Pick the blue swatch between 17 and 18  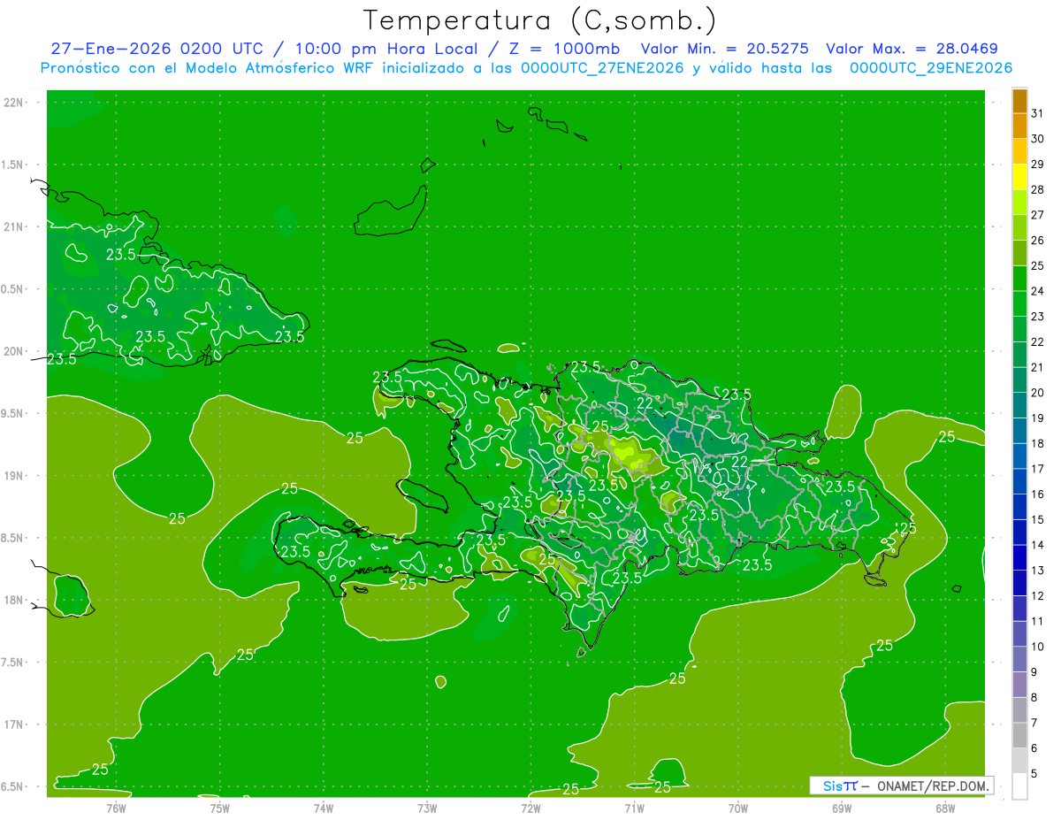pos(1019,456)
